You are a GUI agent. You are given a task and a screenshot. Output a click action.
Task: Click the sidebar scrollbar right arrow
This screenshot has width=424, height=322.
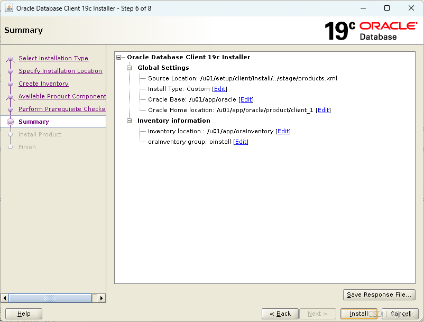101,298
